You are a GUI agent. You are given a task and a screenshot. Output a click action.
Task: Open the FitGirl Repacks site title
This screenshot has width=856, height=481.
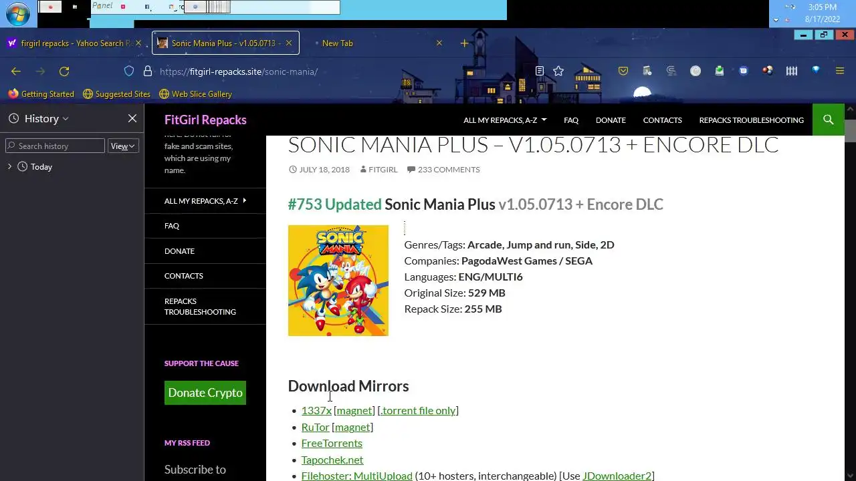205,120
